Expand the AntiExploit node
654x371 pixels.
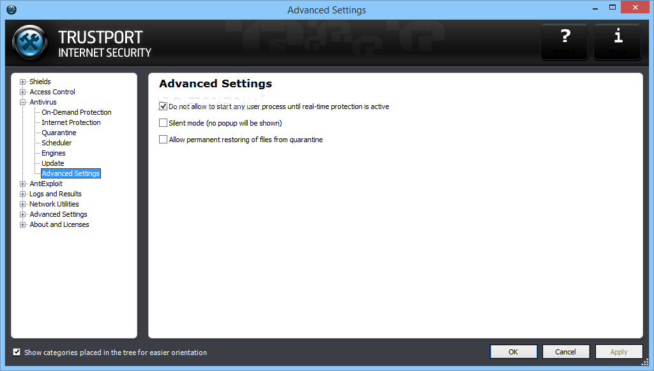(x=22, y=184)
